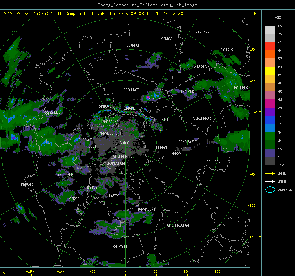This screenshot has height=276, width=295.
Task: Click the GOKAK city label
Action: (72, 91)
